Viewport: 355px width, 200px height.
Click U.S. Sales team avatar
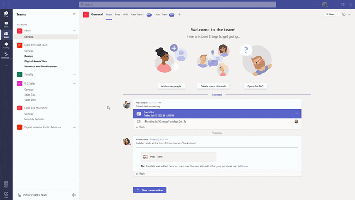(19, 83)
